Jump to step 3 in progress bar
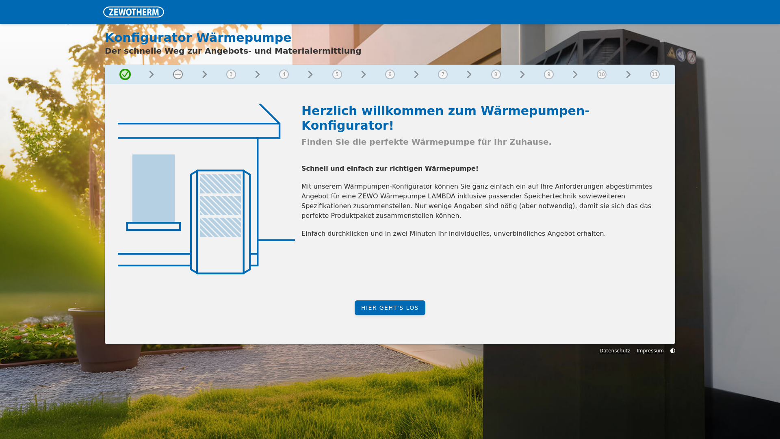Screen dimensions: 780x439 pos(231,74)
